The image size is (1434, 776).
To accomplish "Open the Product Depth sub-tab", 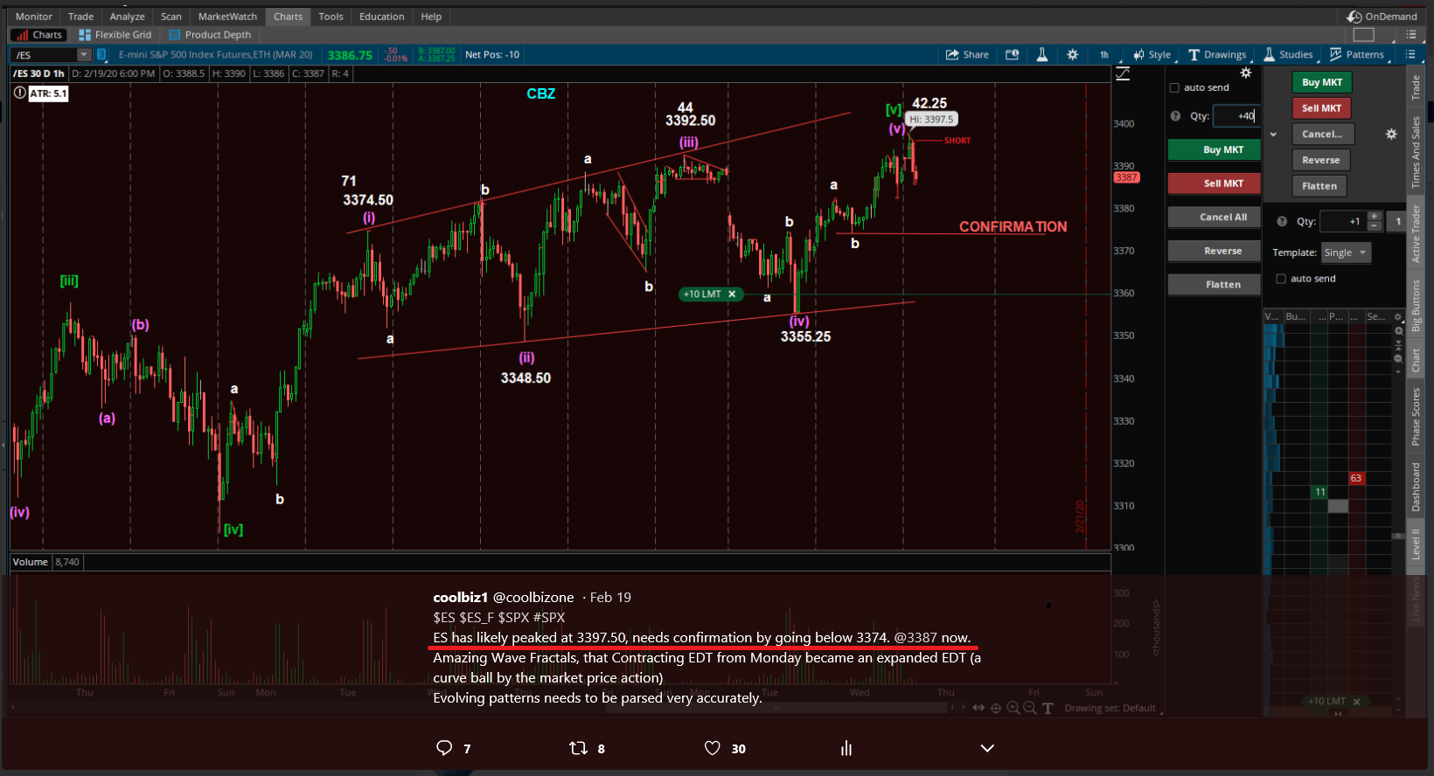I will [x=210, y=35].
